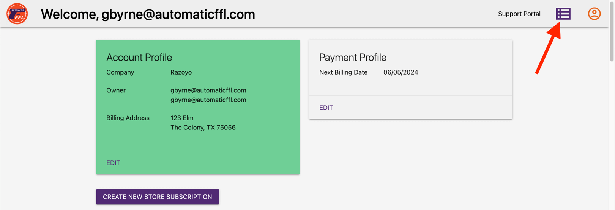Open the user account icon

click(x=594, y=14)
